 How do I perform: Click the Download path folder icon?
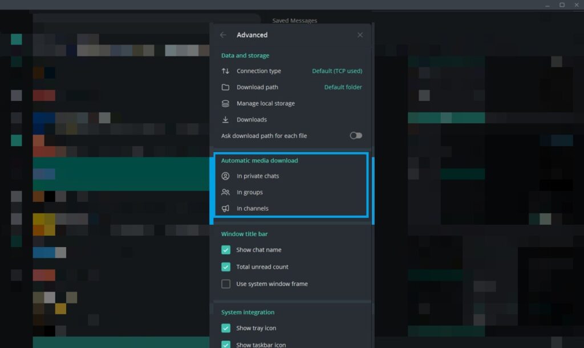[225, 87]
